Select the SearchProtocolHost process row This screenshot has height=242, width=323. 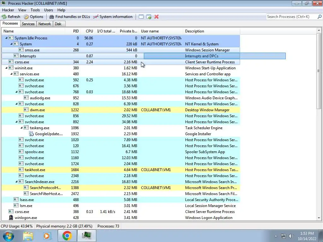[x=121, y=187]
